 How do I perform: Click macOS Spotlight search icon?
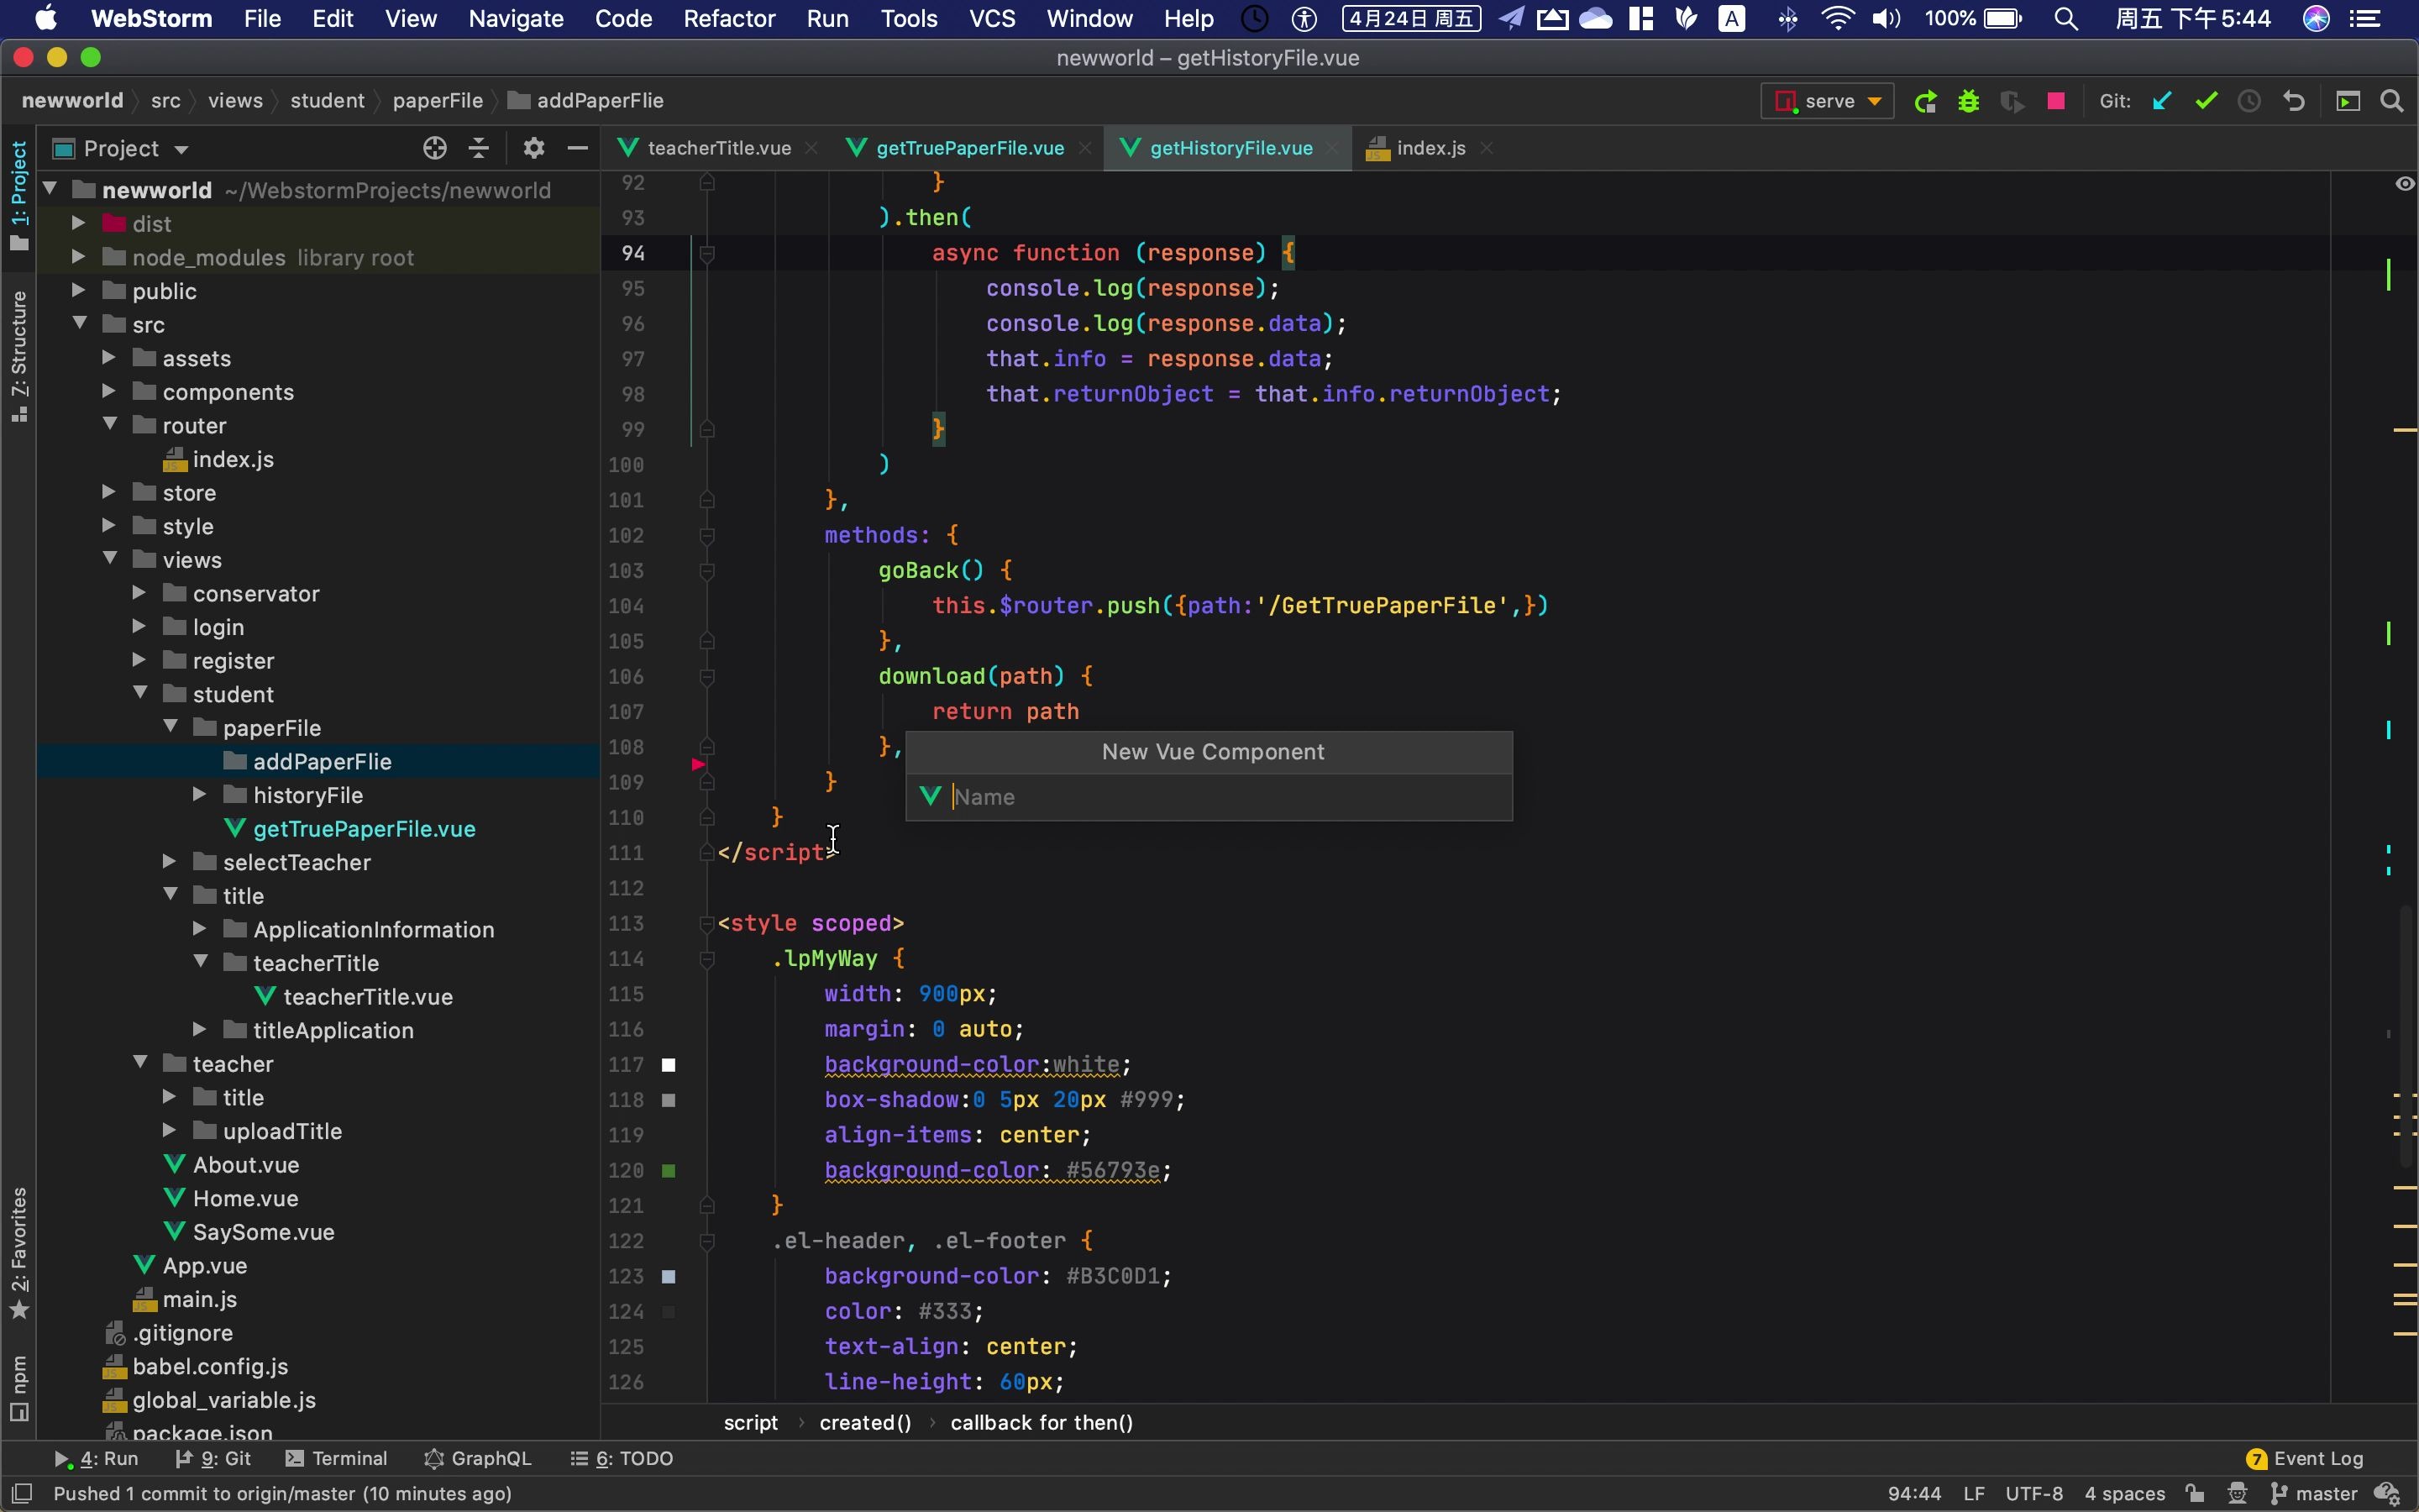(2067, 19)
